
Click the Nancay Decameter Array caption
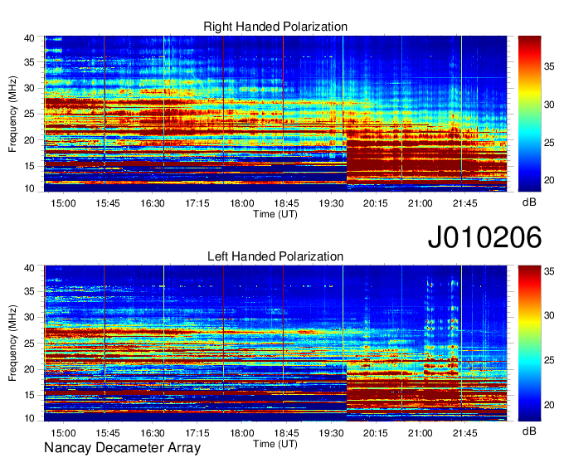click(x=122, y=448)
